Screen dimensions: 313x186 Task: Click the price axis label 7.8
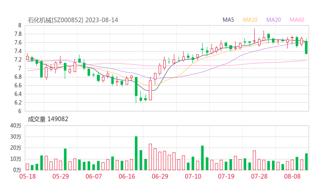18,34
